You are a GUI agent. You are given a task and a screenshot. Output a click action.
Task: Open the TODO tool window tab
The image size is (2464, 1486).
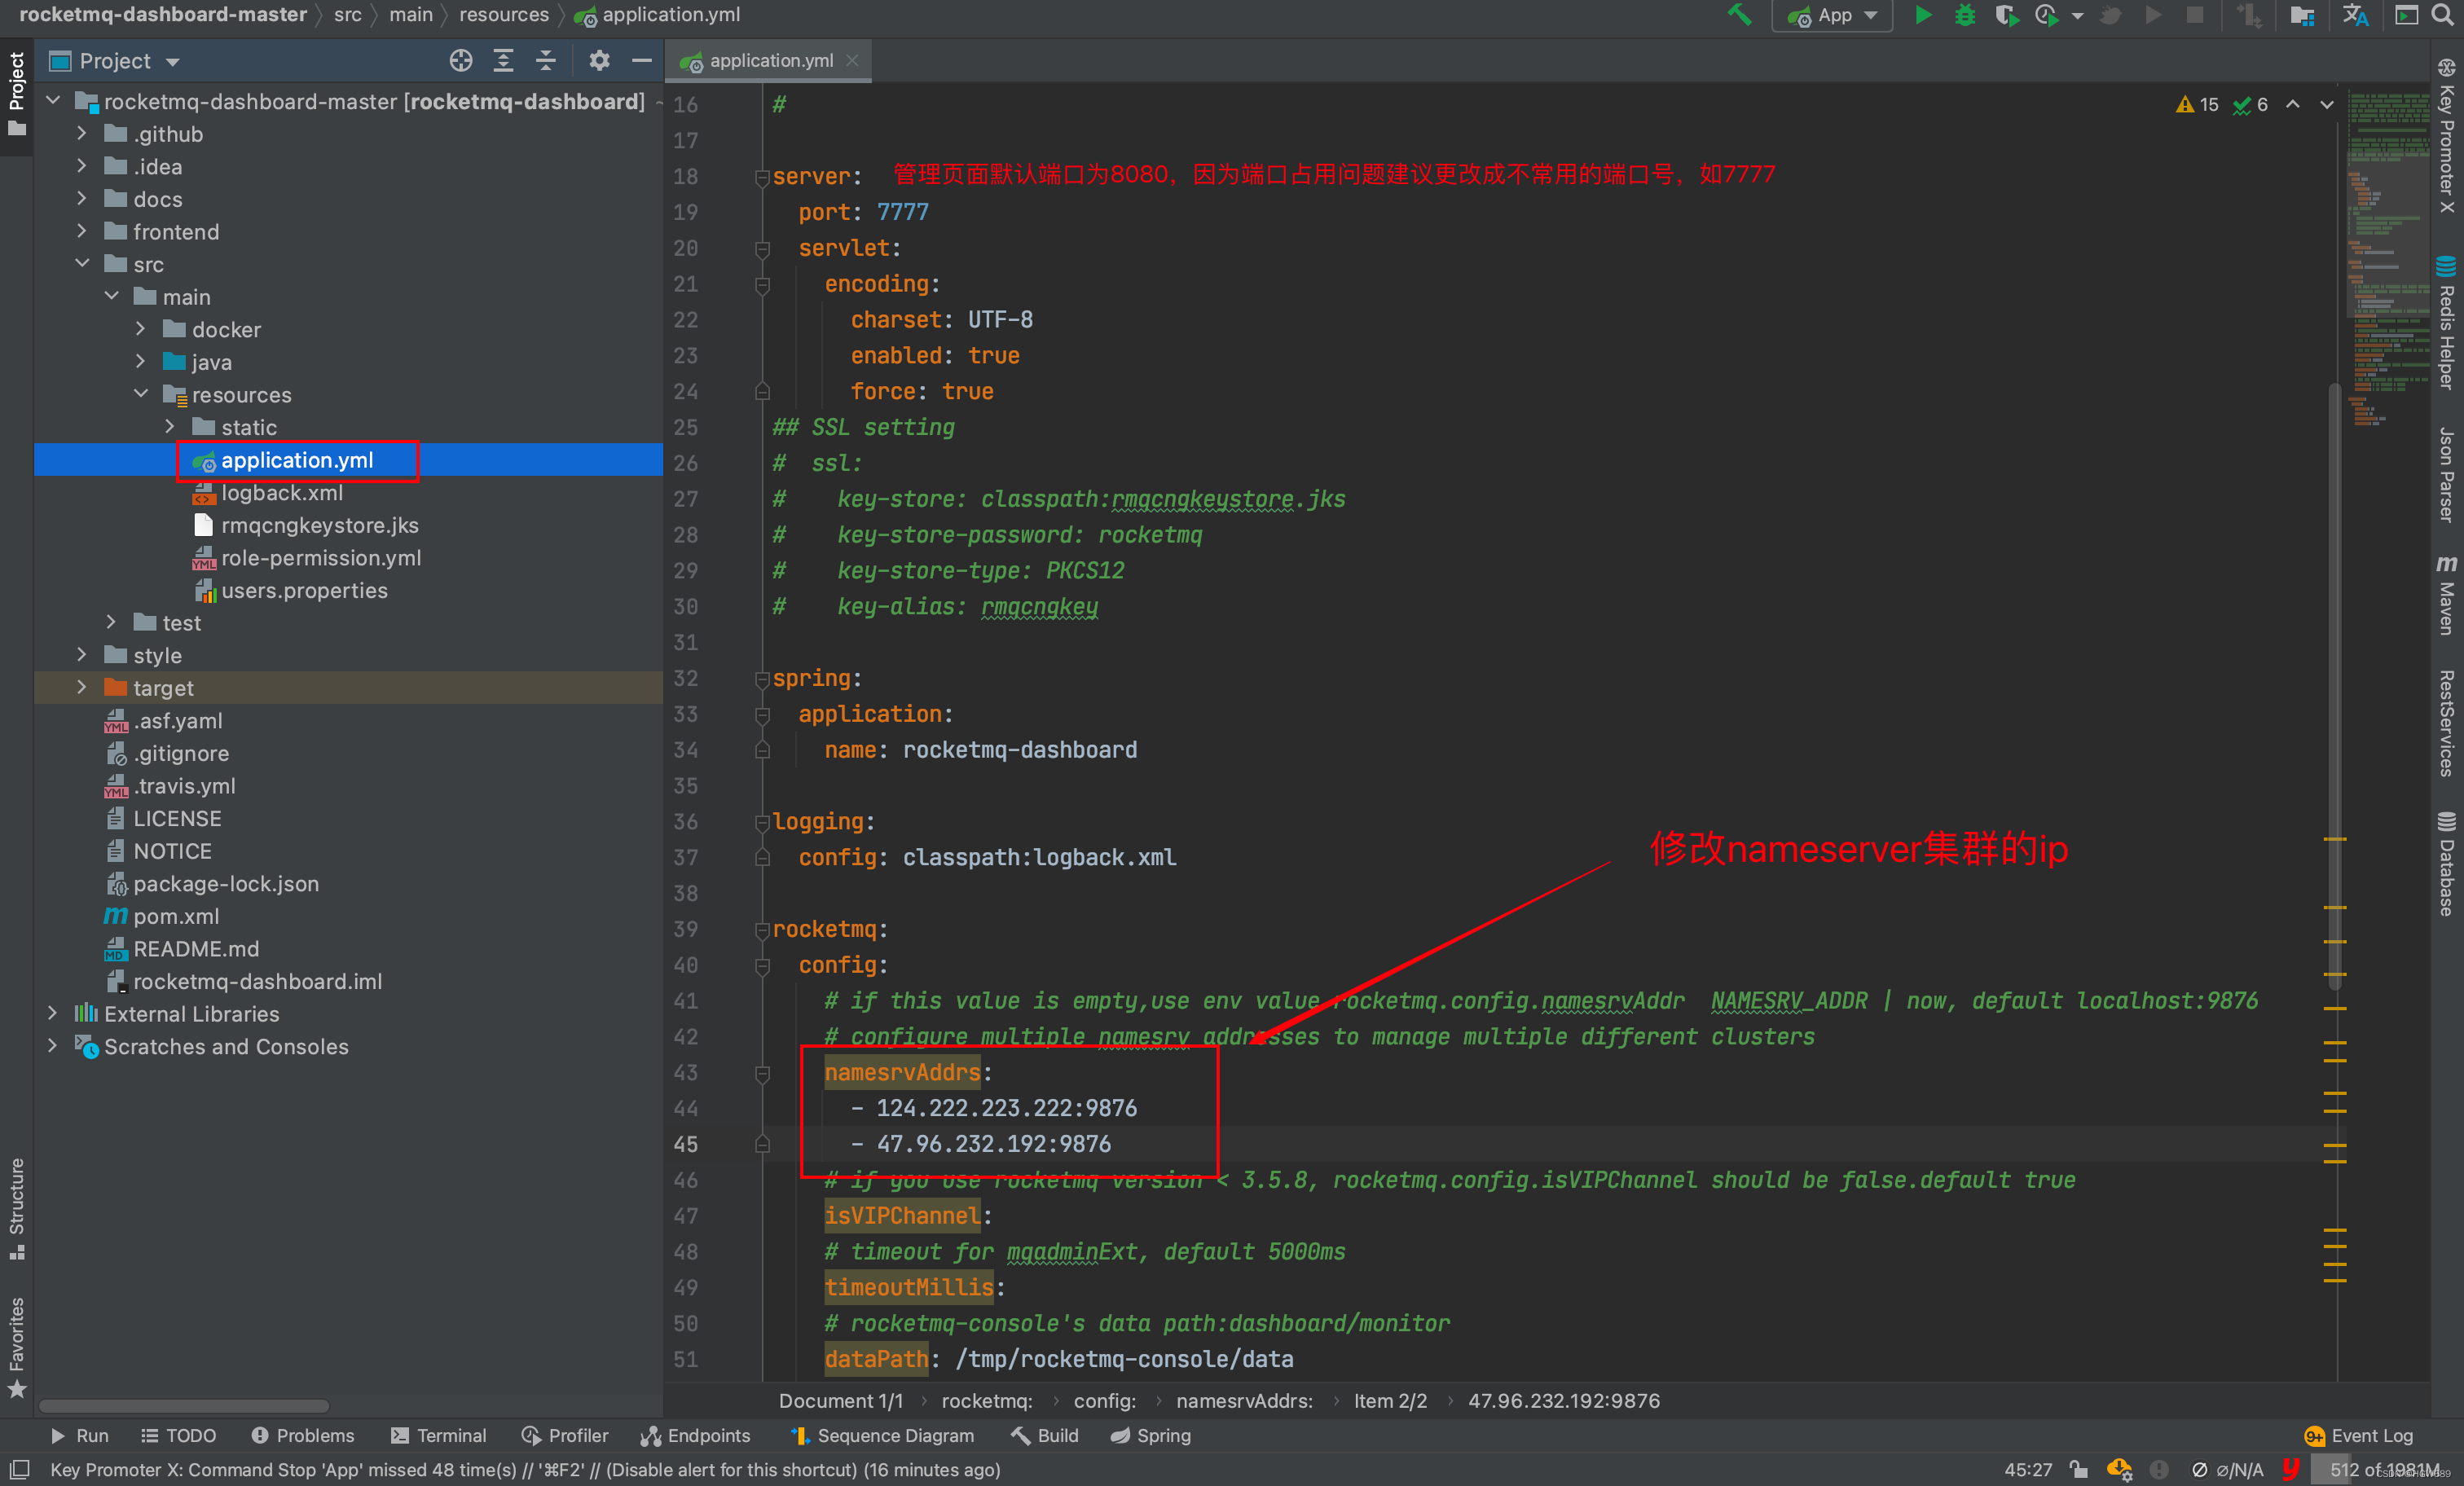point(179,1435)
